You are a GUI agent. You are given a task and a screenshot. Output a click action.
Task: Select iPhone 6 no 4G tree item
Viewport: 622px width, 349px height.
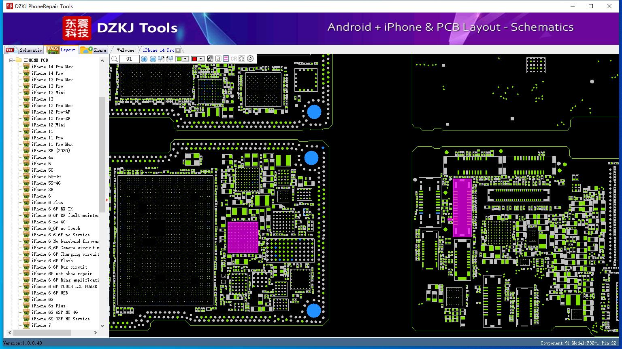(49, 222)
